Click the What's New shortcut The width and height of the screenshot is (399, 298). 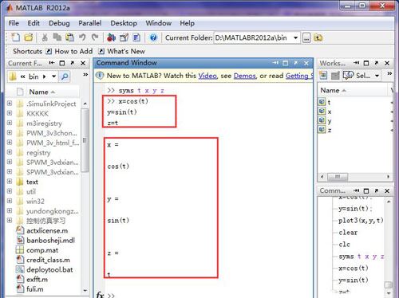pos(122,51)
